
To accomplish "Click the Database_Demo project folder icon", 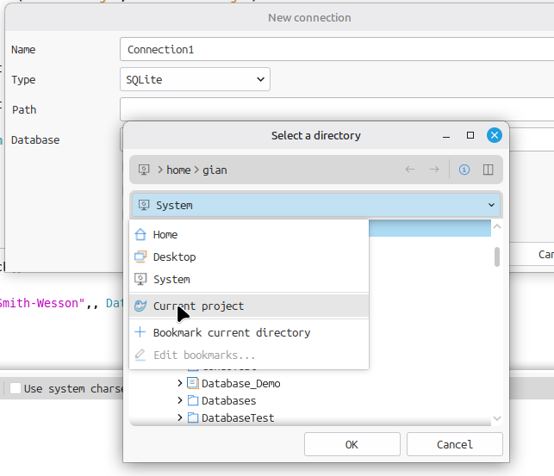I will pos(193,383).
